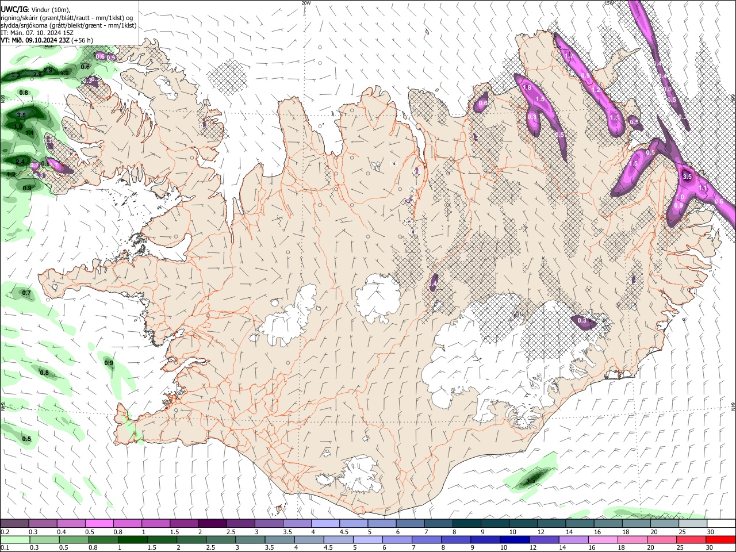
Task: Click bottom legend row swatch labeled 5
Action: click(367, 540)
